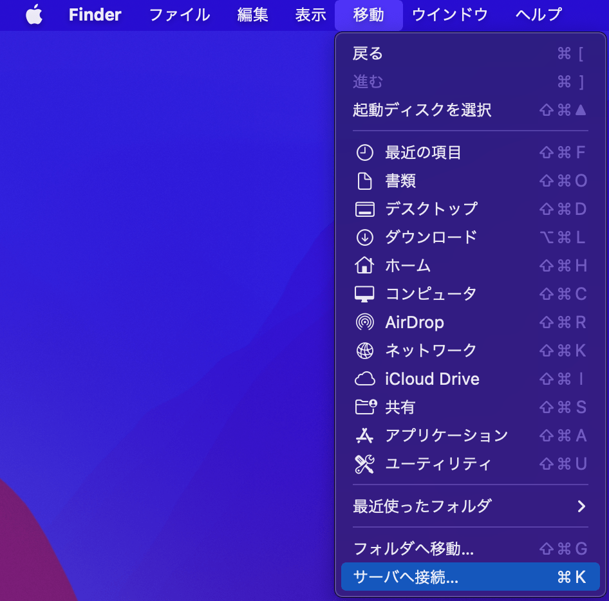Click the ⌘K shortcut on サーバへ接続
Image resolution: width=609 pixels, height=601 pixels.
[572, 577]
